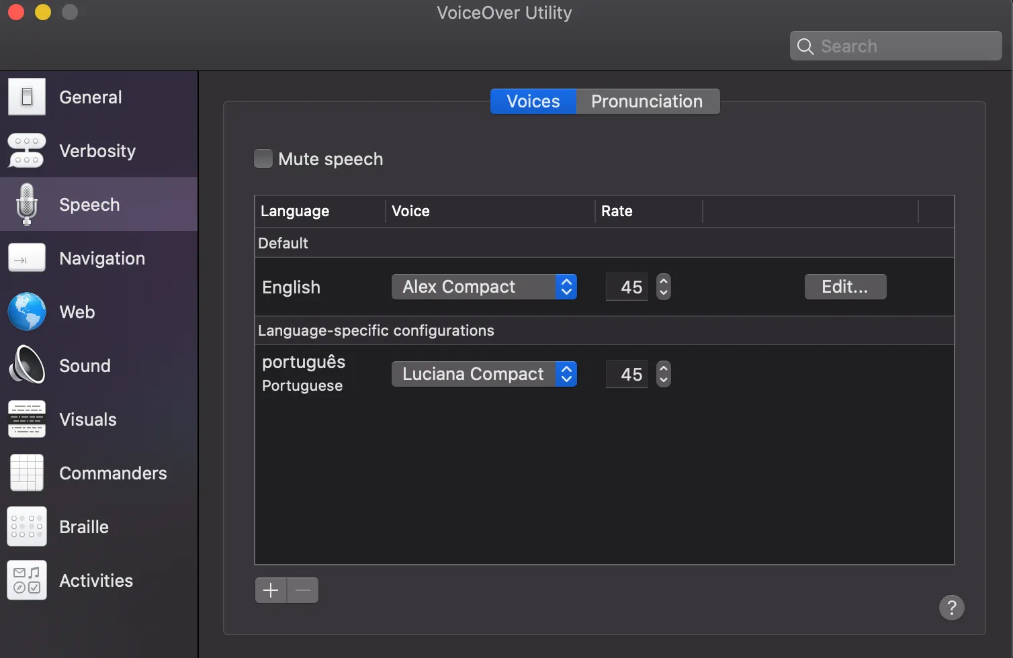Open help with the question mark button

952,608
